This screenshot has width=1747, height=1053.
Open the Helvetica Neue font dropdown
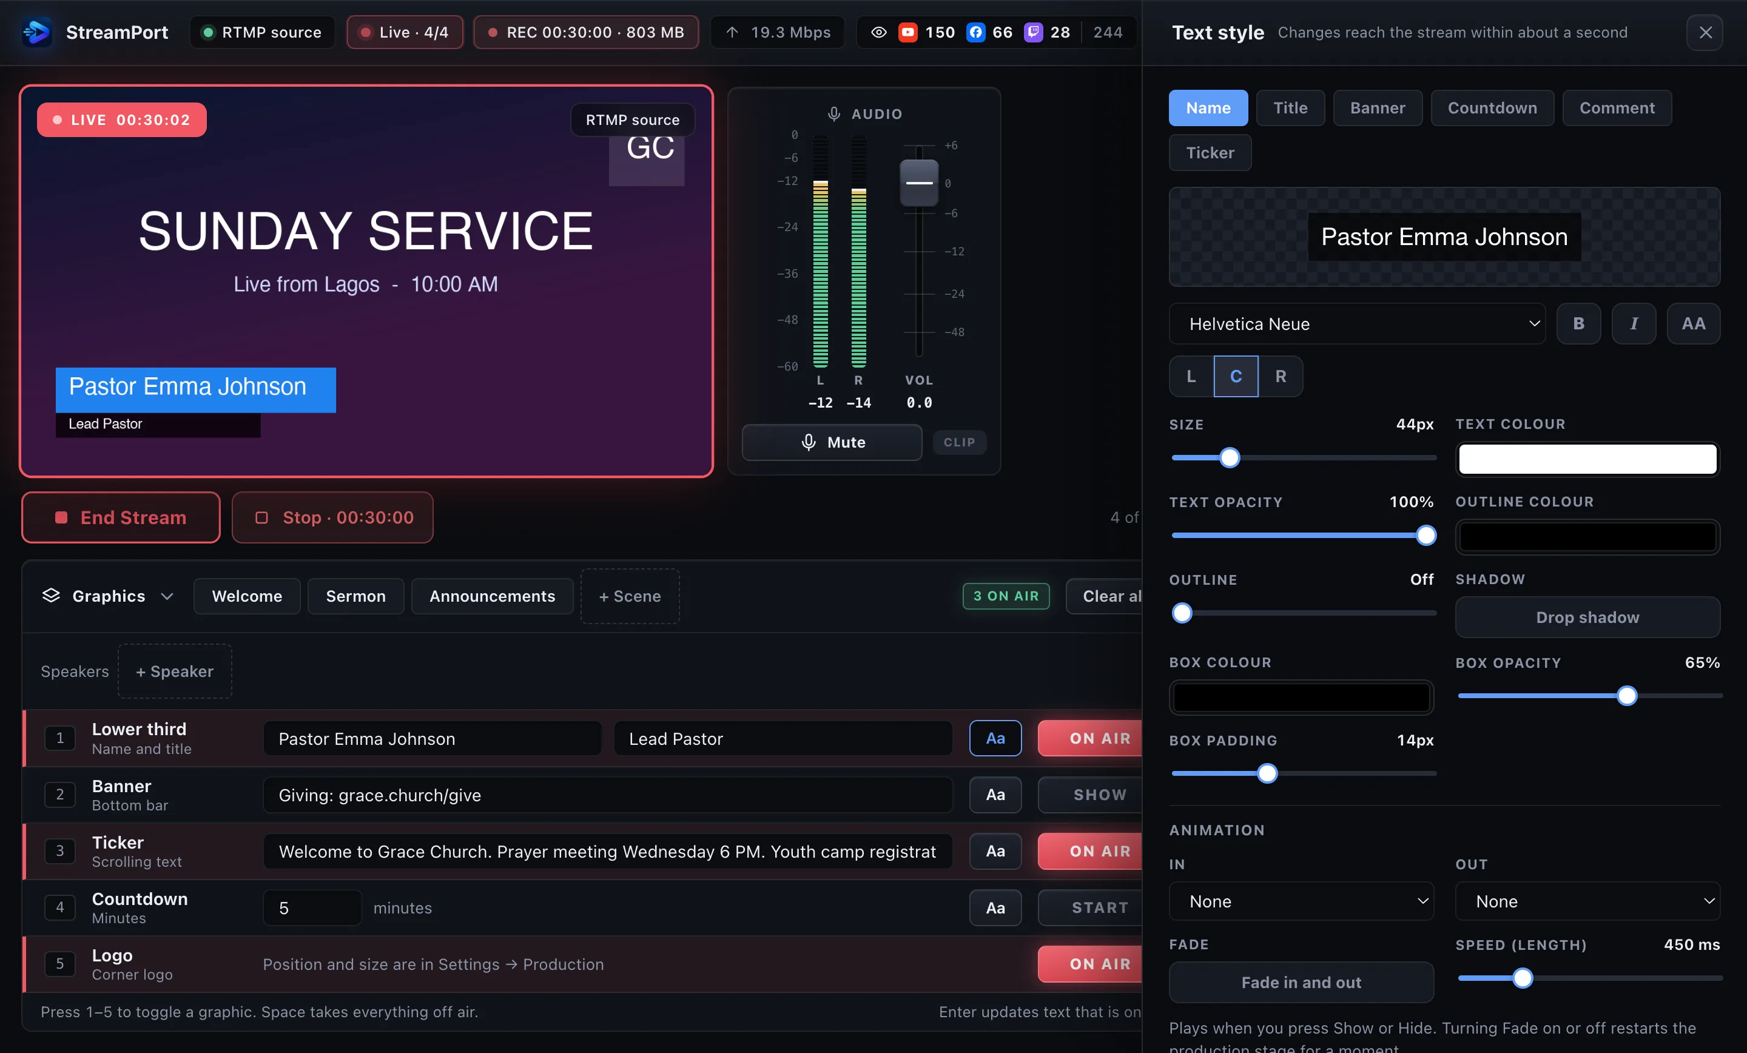click(x=1357, y=323)
